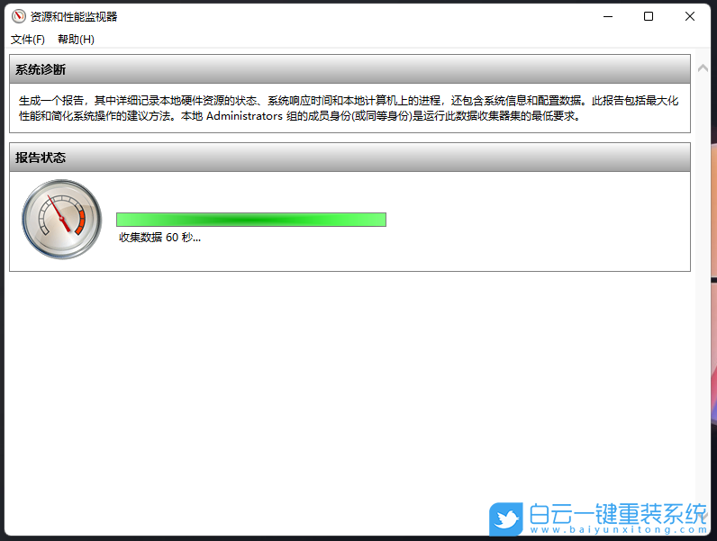Viewport: 717px width, 541px height.
Task: Close the 资源和性能监视器 window
Action: pyautogui.click(x=690, y=16)
